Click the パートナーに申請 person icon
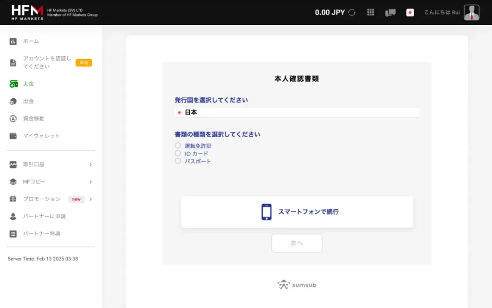Viewport: 492px width, 308px height. click(x=13, y=216)
